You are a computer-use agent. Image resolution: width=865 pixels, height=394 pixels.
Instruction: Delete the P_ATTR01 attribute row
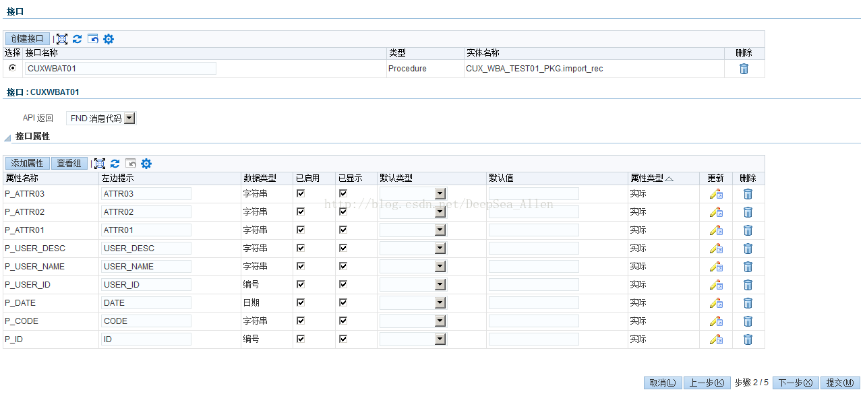click(748, 230)
